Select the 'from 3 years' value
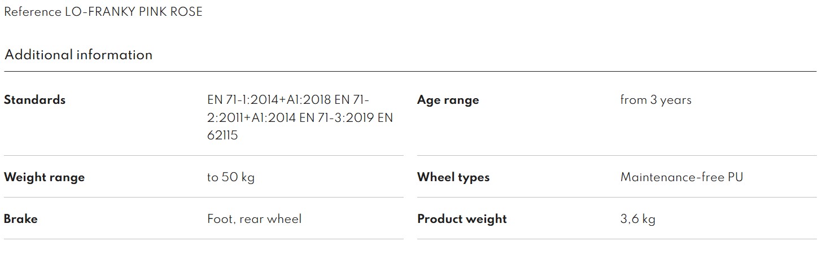Viewport: 822px width, 263px height. pos(655,100)
